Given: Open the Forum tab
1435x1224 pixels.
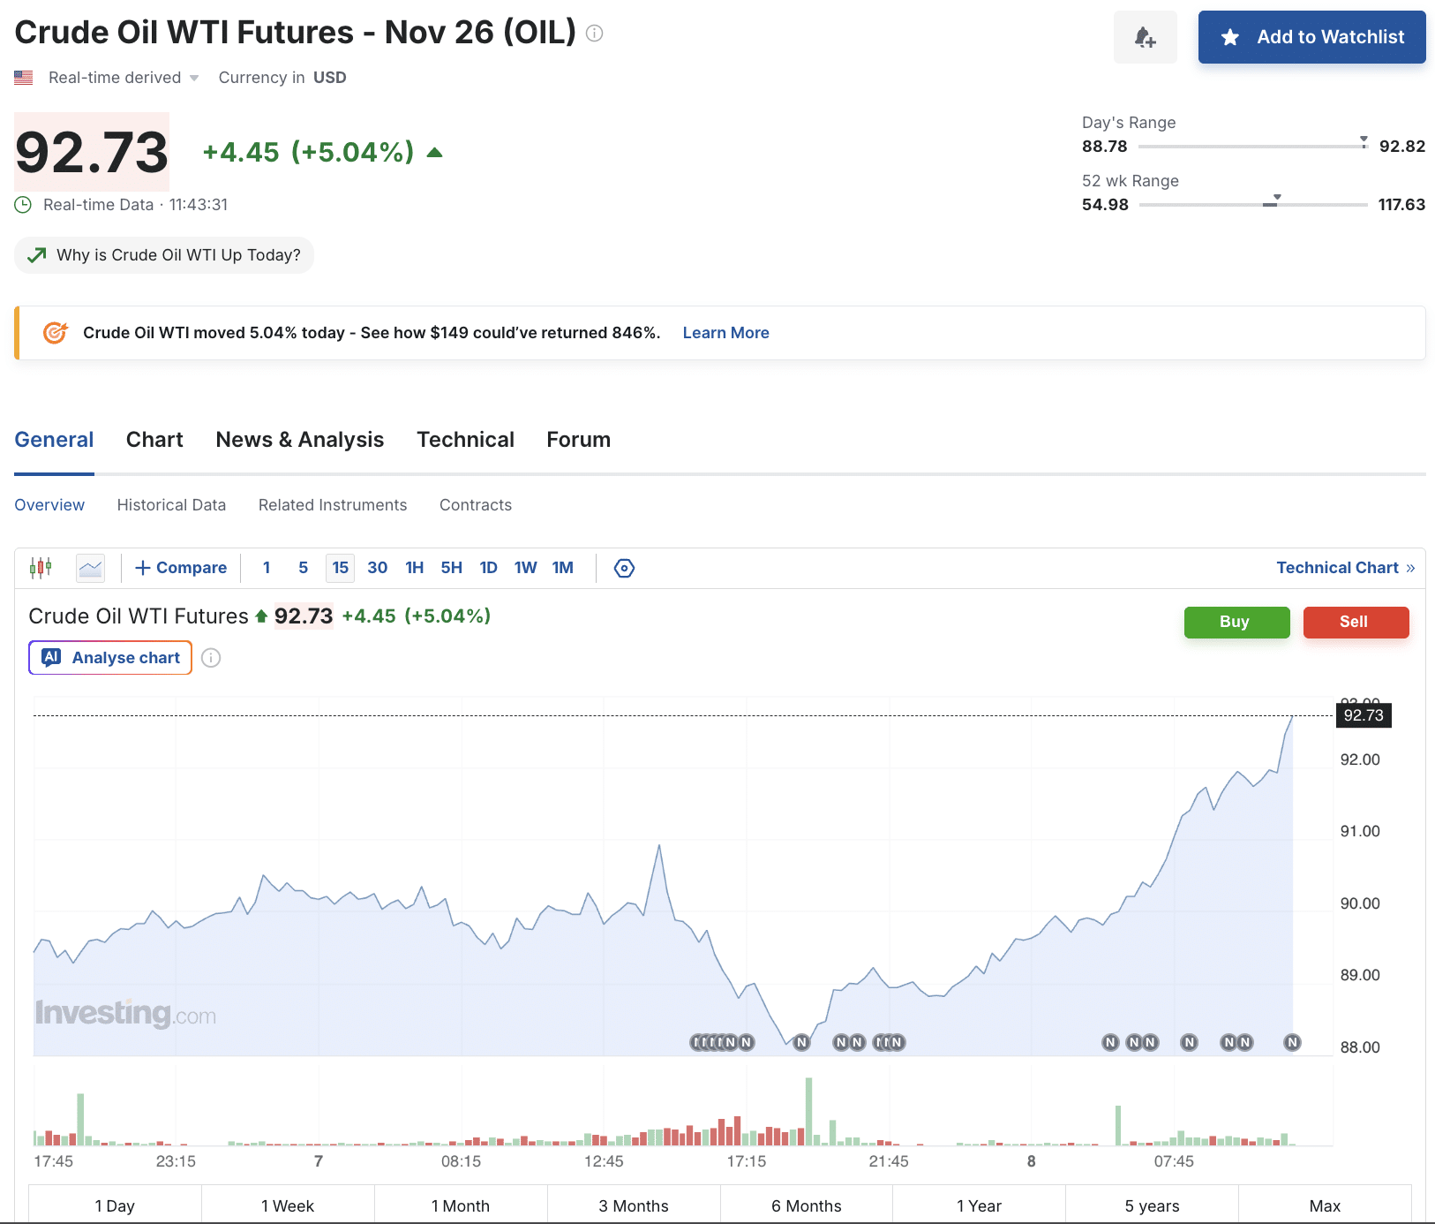Looking at the screenshot, I should click(578, 440).
